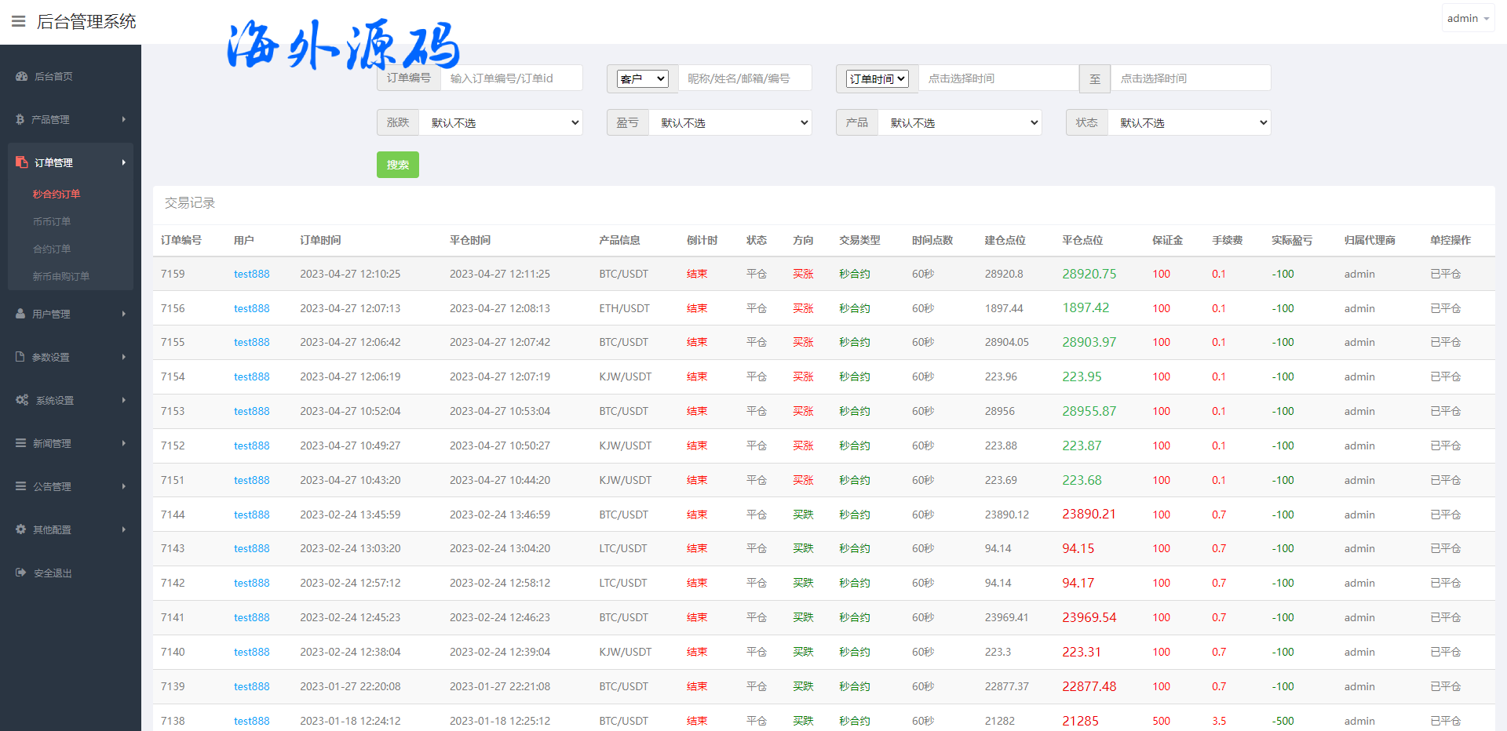This screenshot has width=1507, height=731.
Task: Select 新币申购订单 in the sidebar
Action: [x=61, y=276]
